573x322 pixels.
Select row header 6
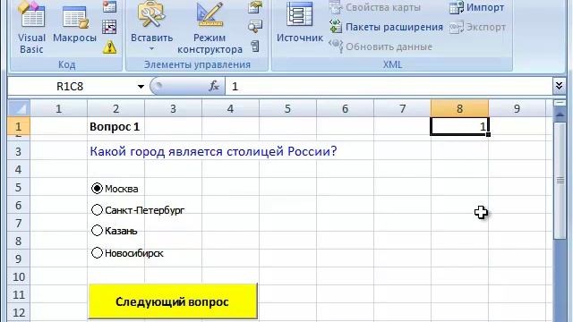click(19, 205)
